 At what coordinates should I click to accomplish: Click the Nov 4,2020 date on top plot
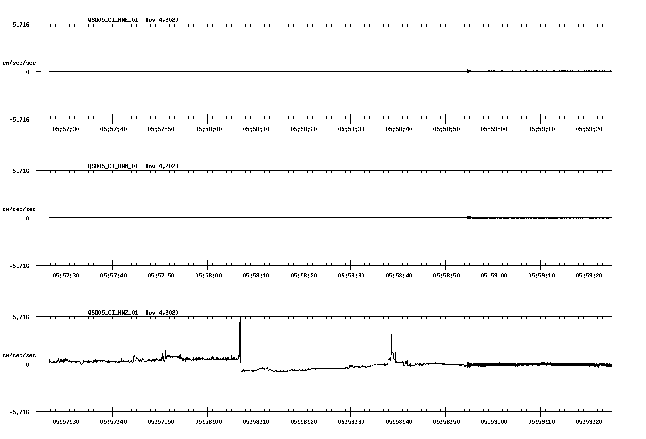click(161, 20)
